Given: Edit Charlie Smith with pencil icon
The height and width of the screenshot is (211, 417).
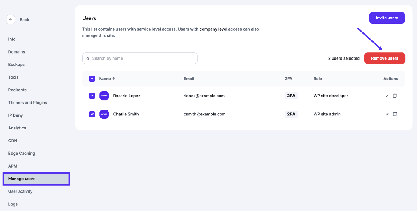Looking at the screenshot, I should (387, 114).
